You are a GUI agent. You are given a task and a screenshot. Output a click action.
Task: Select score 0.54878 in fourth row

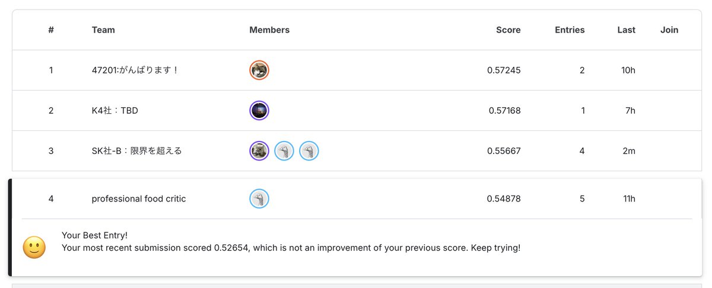(504, 199)
